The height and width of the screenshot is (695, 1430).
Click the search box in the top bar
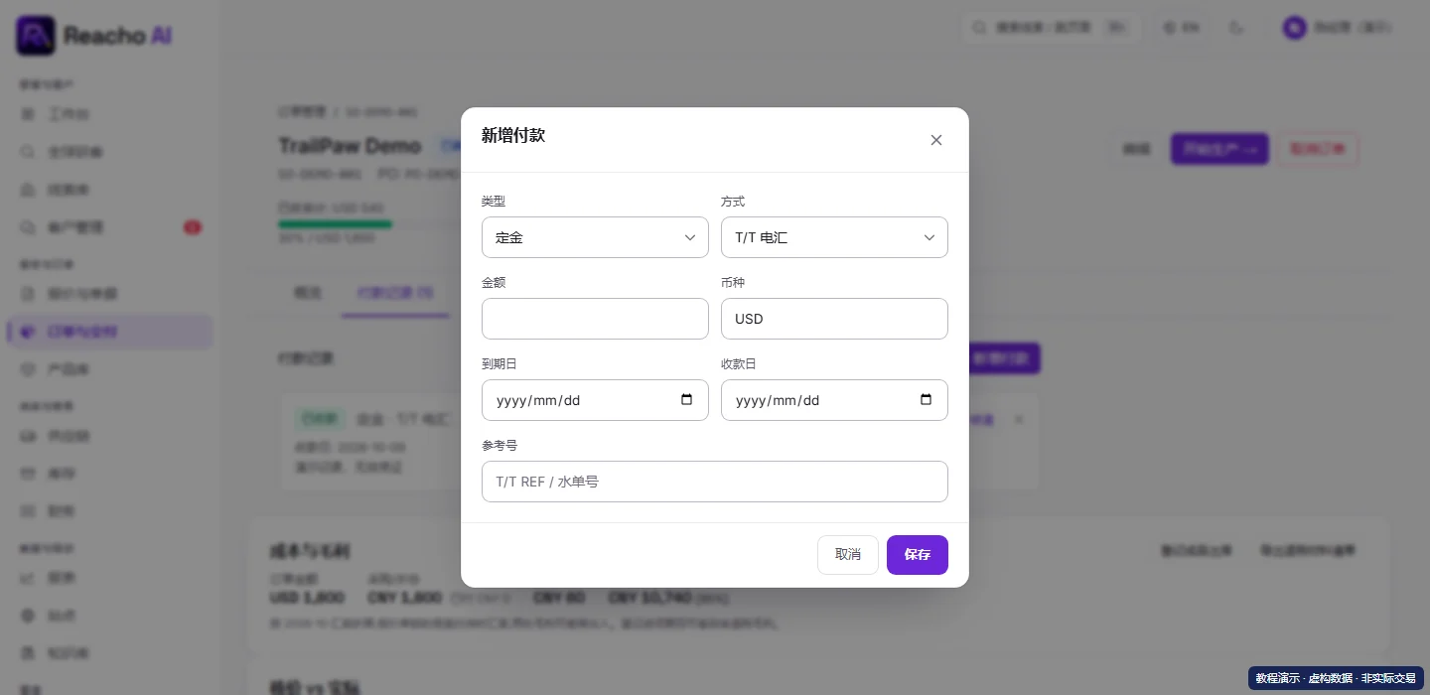click(x=1051, y=28)
